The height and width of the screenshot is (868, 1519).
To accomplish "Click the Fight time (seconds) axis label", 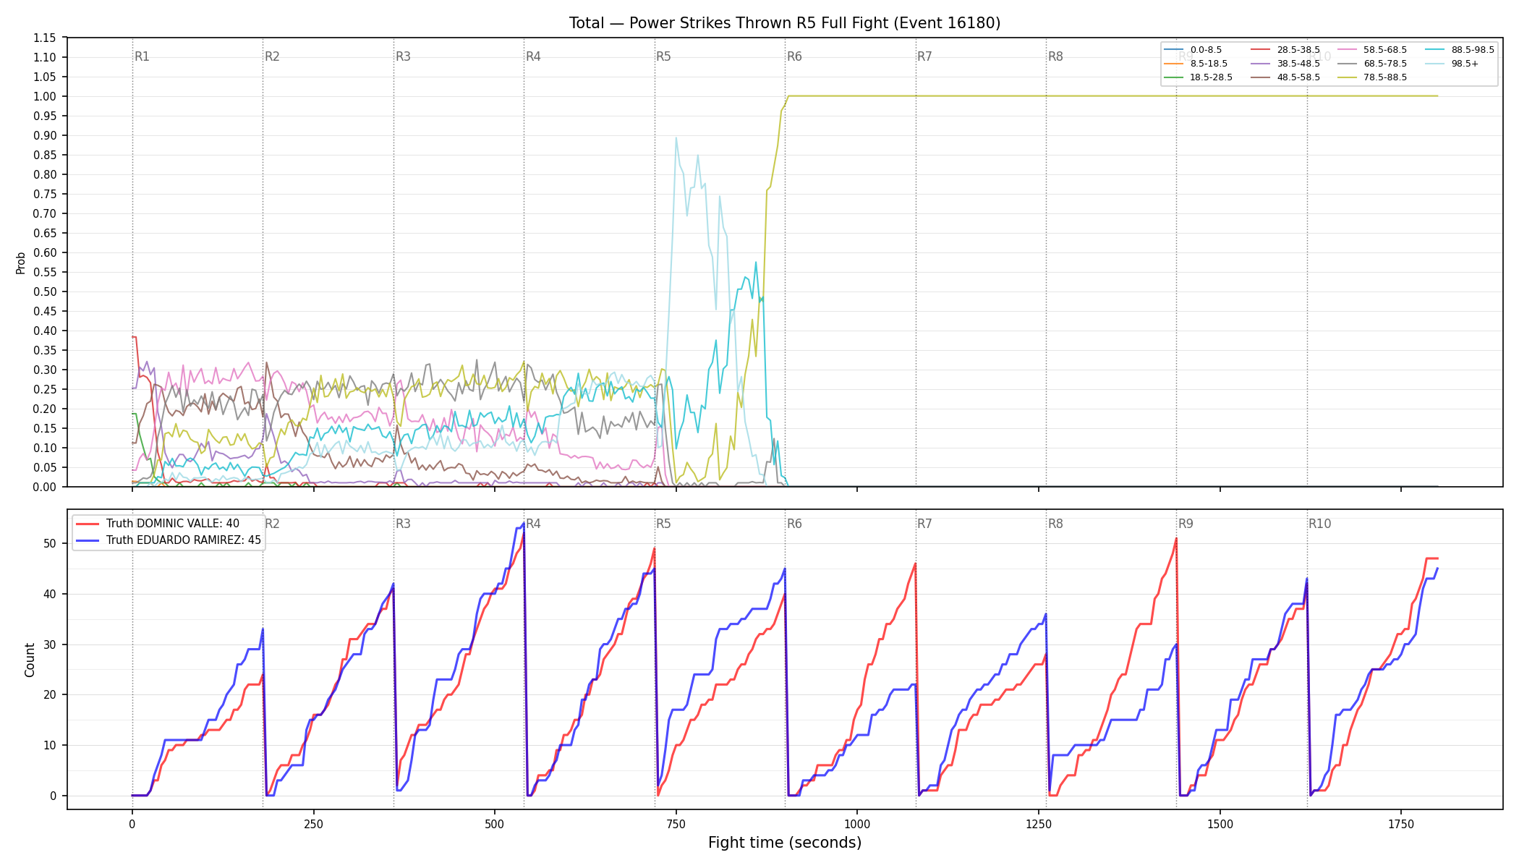I will (x=785, y=843).
